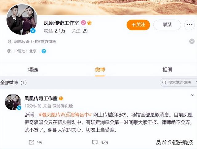
Task: Click the pink membership badge beside profile name
Action: [x=83, y=23]
